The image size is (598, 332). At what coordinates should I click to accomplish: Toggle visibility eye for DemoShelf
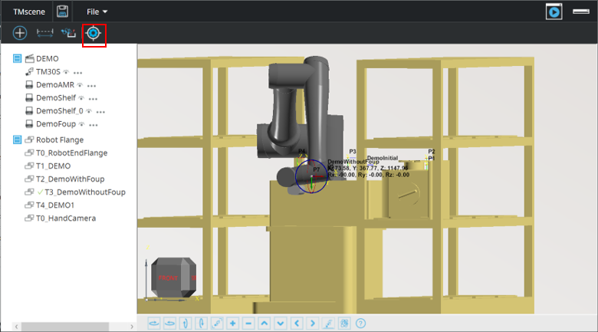(81, 98)
